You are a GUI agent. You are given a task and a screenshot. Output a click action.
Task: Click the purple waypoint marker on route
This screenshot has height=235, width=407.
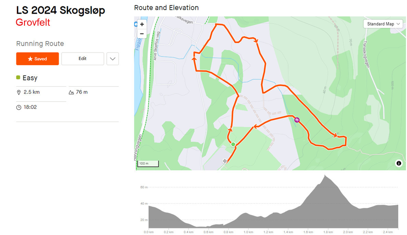(297, 120)
